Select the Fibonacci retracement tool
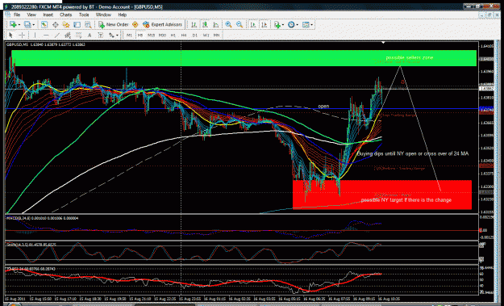 pos(78,35)
